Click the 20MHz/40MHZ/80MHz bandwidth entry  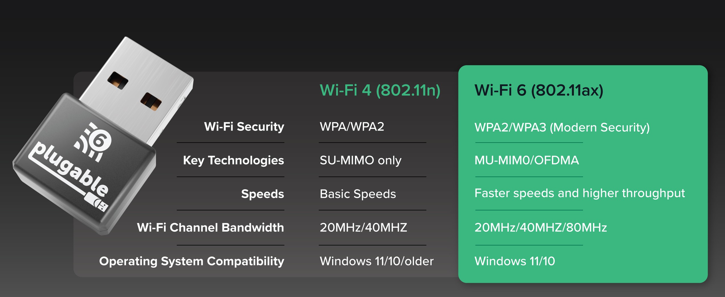pos(541,227)
